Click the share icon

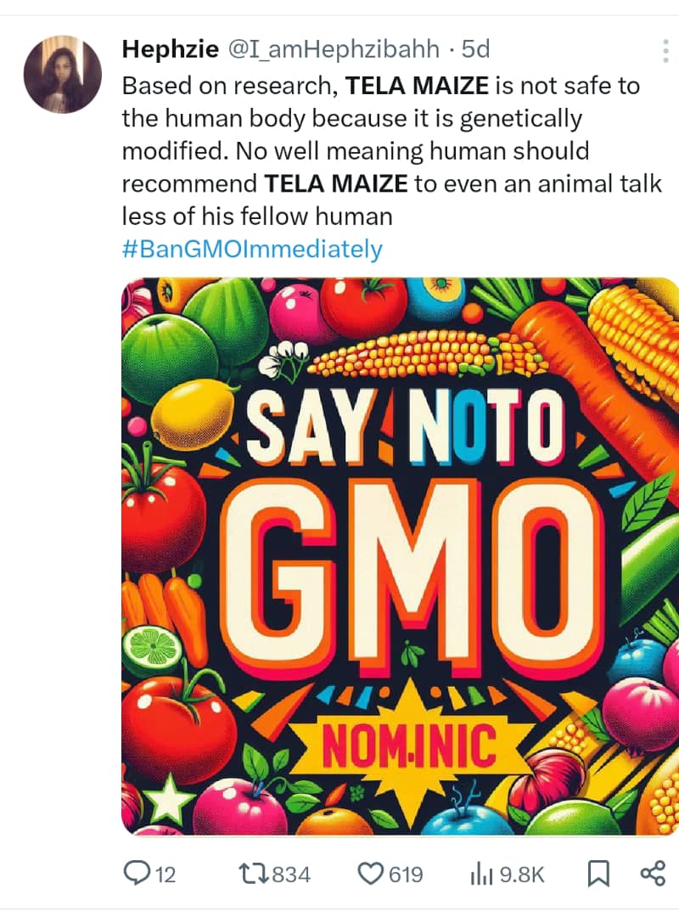coord(651,874)
